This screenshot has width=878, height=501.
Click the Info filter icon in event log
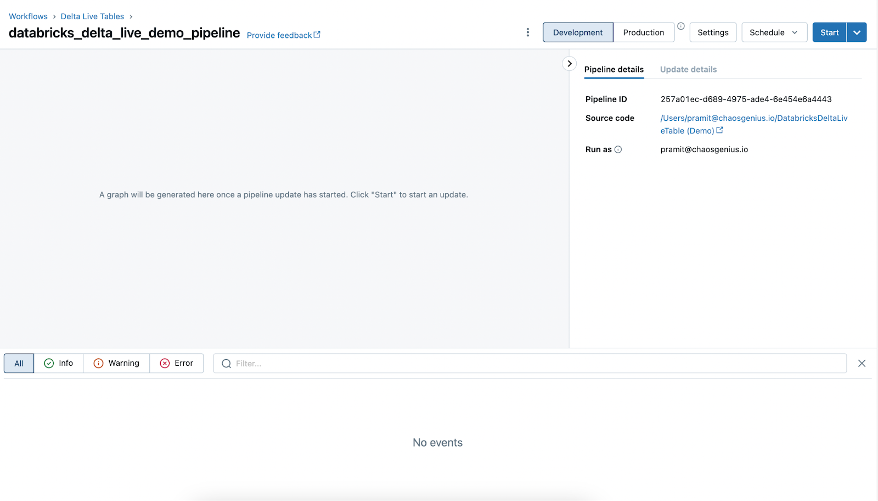click(x=48, y=363)
